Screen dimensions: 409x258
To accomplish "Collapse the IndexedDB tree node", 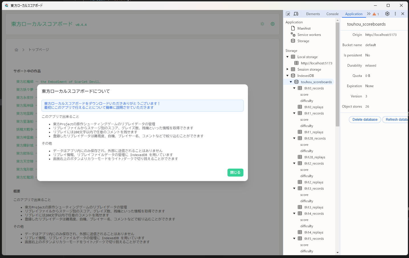I will (x=287, y=76).
